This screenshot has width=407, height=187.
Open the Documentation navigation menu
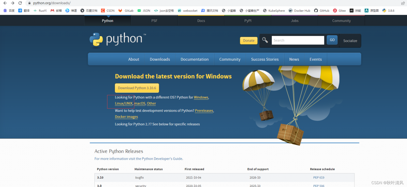coord(195,59)
